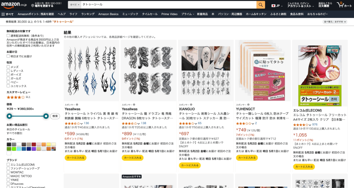The height and width of the screenshot is (188, 354).
Task: Adjust the maximum price slider handle
Action: point(46,116)
